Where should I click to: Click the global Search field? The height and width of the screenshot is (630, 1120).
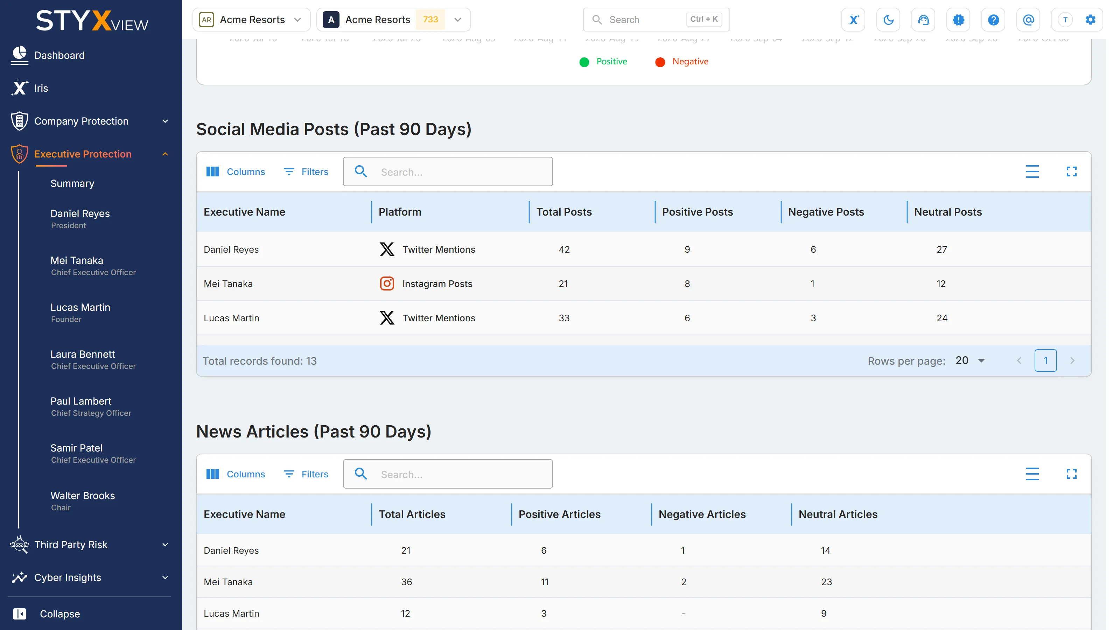pyautogui.click(x=656, y=20)
